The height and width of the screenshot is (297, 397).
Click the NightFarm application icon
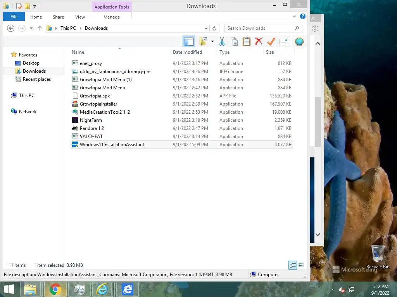coord(75,120)
